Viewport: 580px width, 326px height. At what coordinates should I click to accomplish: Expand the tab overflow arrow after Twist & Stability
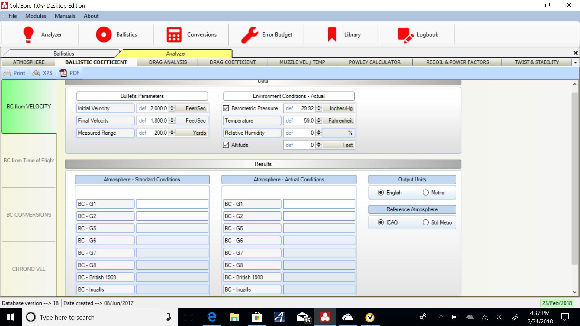point(575,62)
